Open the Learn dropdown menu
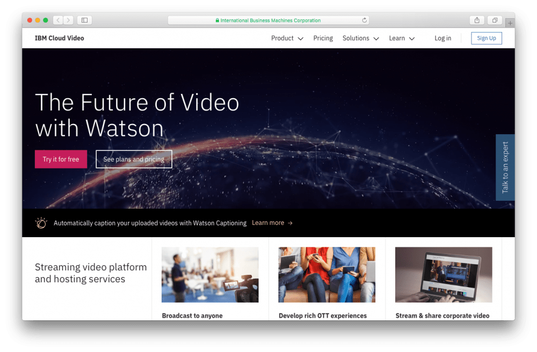 401,38
